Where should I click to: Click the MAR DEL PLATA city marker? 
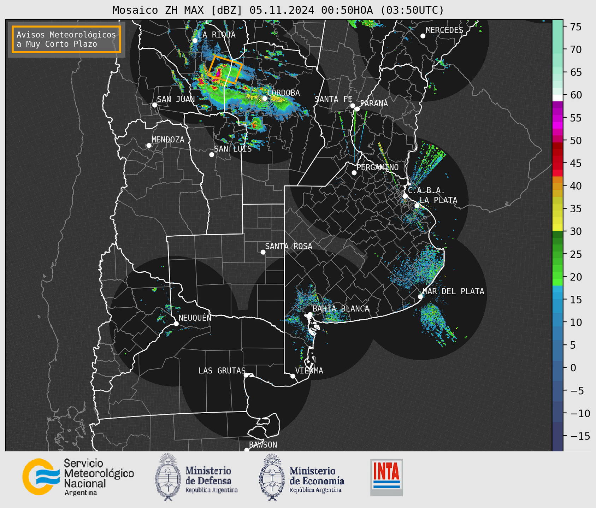pyautogui.click(x=420, y=297)
